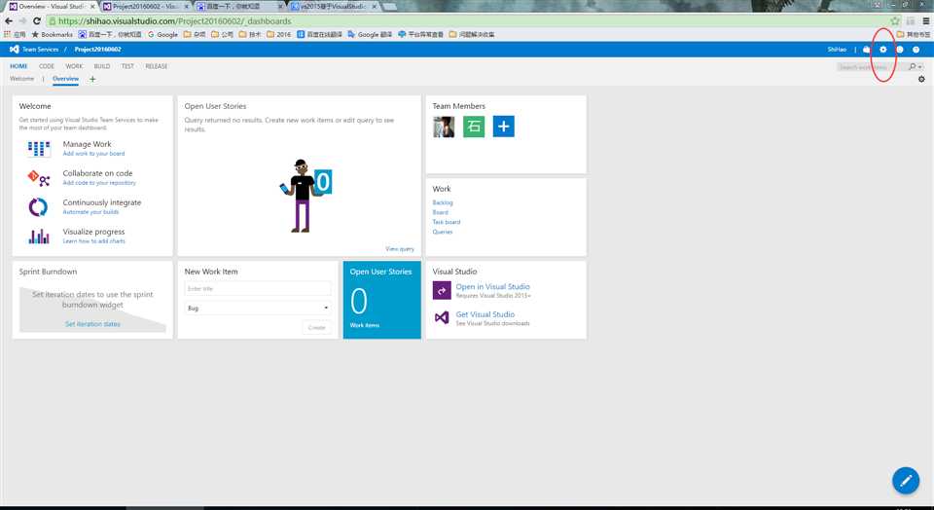
Task: Click the first team member photo avatar
Action: 444,127
